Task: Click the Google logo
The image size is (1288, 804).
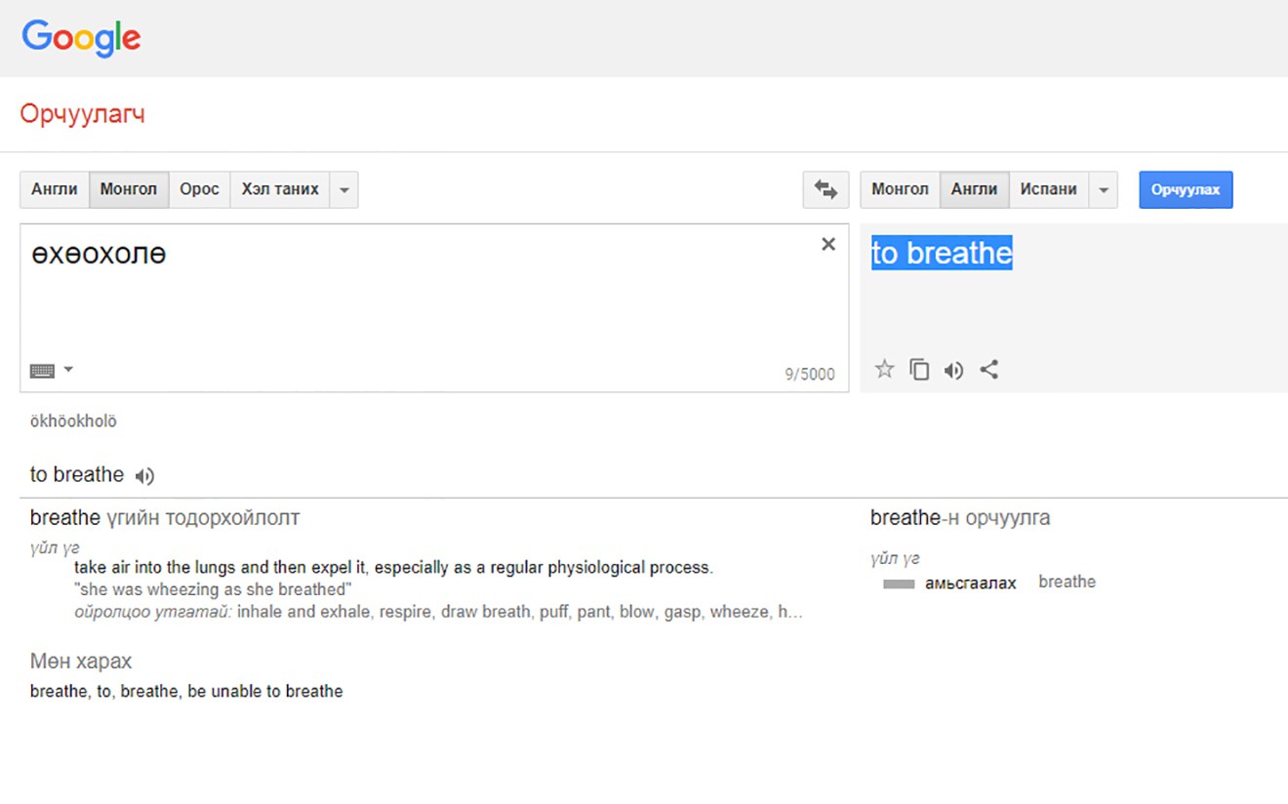Action: (x=81, y=38)
